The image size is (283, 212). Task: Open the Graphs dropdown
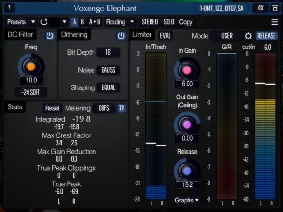[187, 200]
